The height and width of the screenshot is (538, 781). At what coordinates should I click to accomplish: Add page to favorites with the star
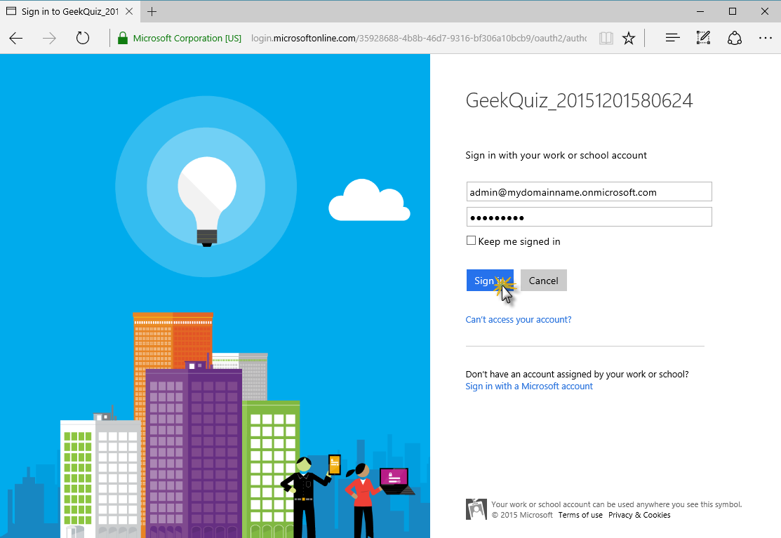click(x=629, y=39)
